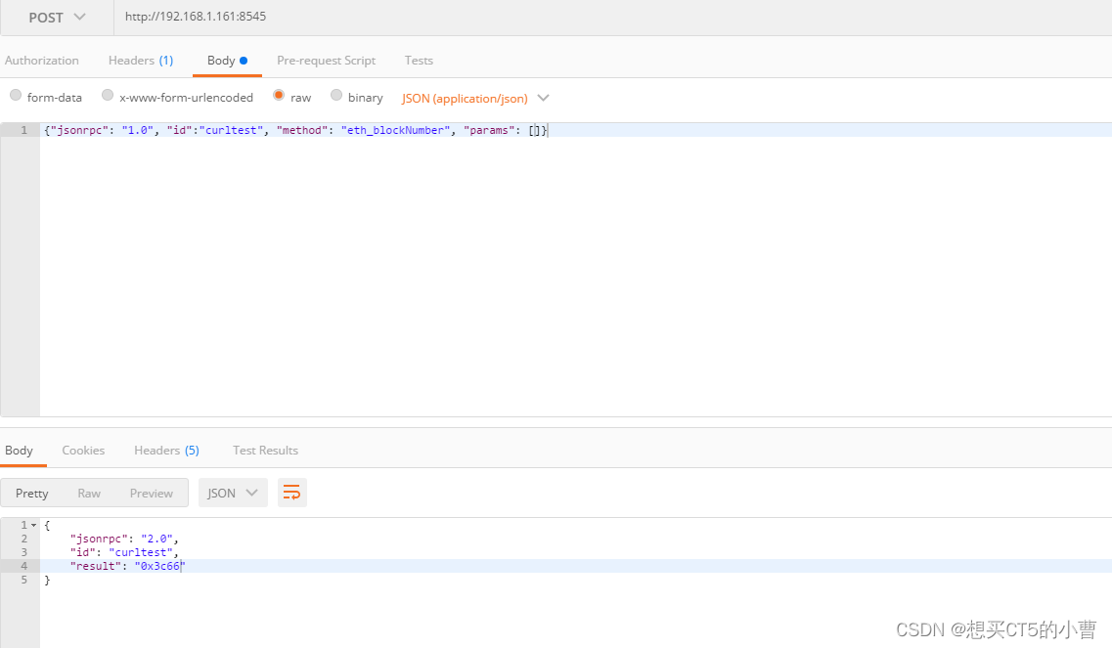Select the x-www-form-urlencoded radio button
1112x648 pixels.
pos(107,96)
